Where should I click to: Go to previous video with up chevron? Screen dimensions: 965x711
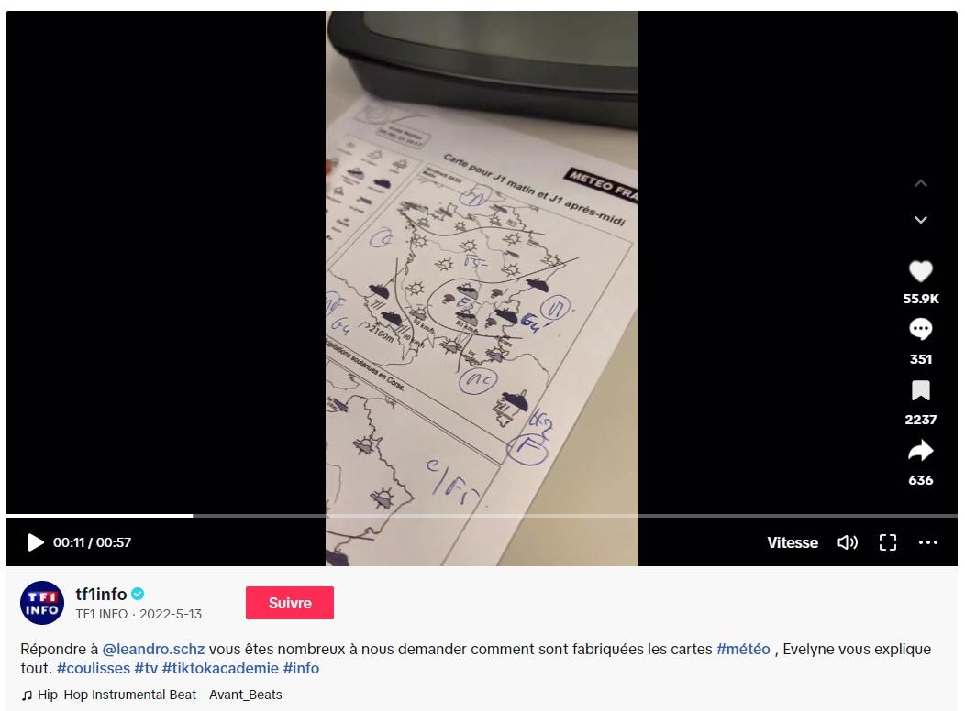921,183
